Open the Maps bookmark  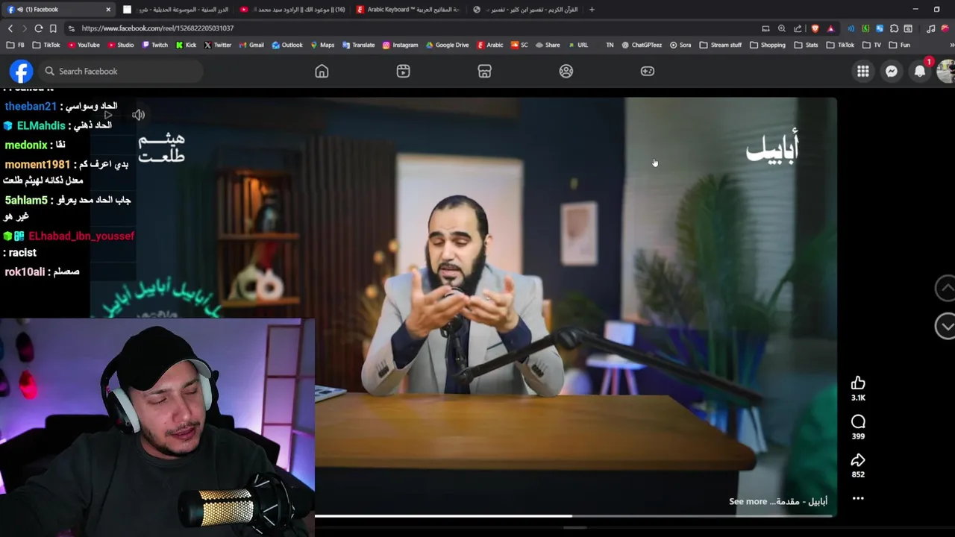pos(322,45)
